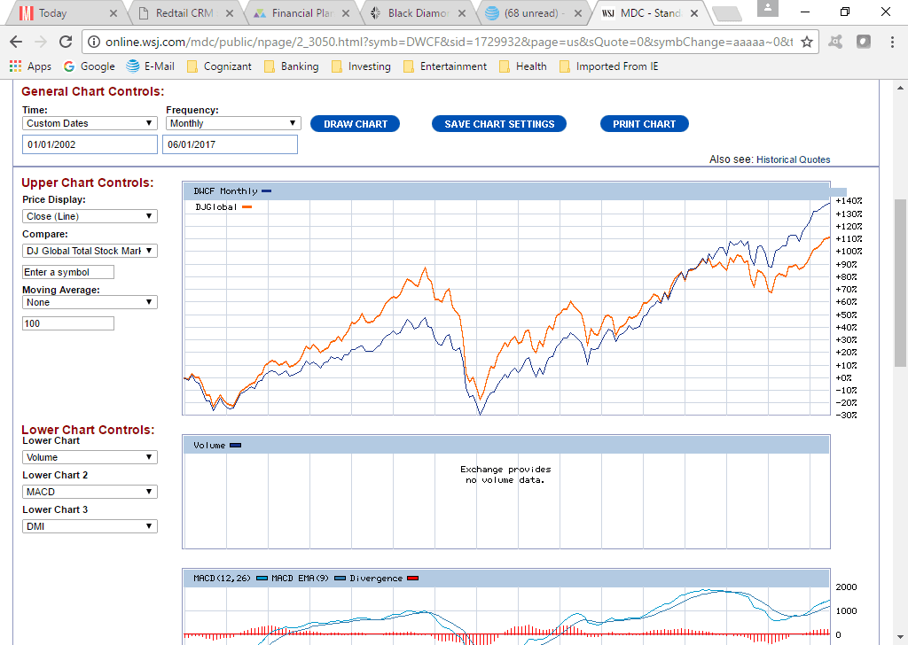
Task: Open the Banking bookmarks folder
Action: point(291,66)
